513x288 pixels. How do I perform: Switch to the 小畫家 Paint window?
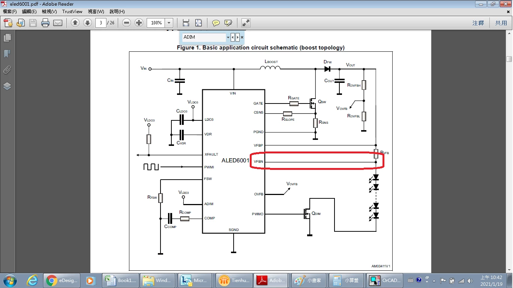309,280
